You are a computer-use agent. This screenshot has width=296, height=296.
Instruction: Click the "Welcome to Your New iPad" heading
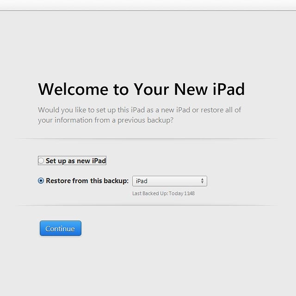[x=142, y=89]
